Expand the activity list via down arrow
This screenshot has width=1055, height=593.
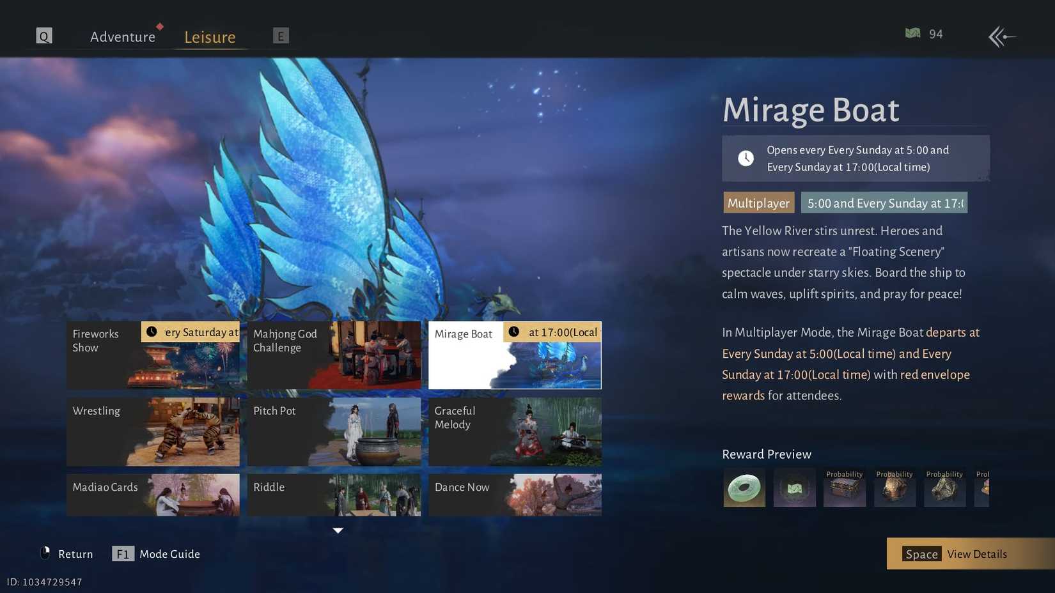[x=337, y=530]
